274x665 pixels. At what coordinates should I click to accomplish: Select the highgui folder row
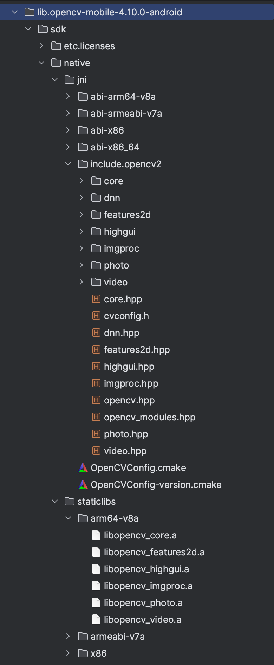(137, 231)
